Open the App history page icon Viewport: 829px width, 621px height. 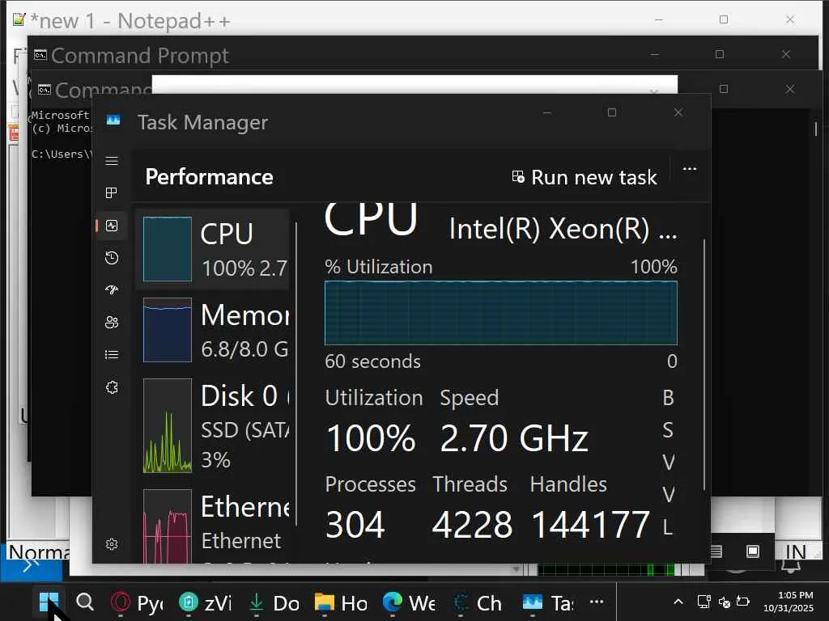point(112,258)
